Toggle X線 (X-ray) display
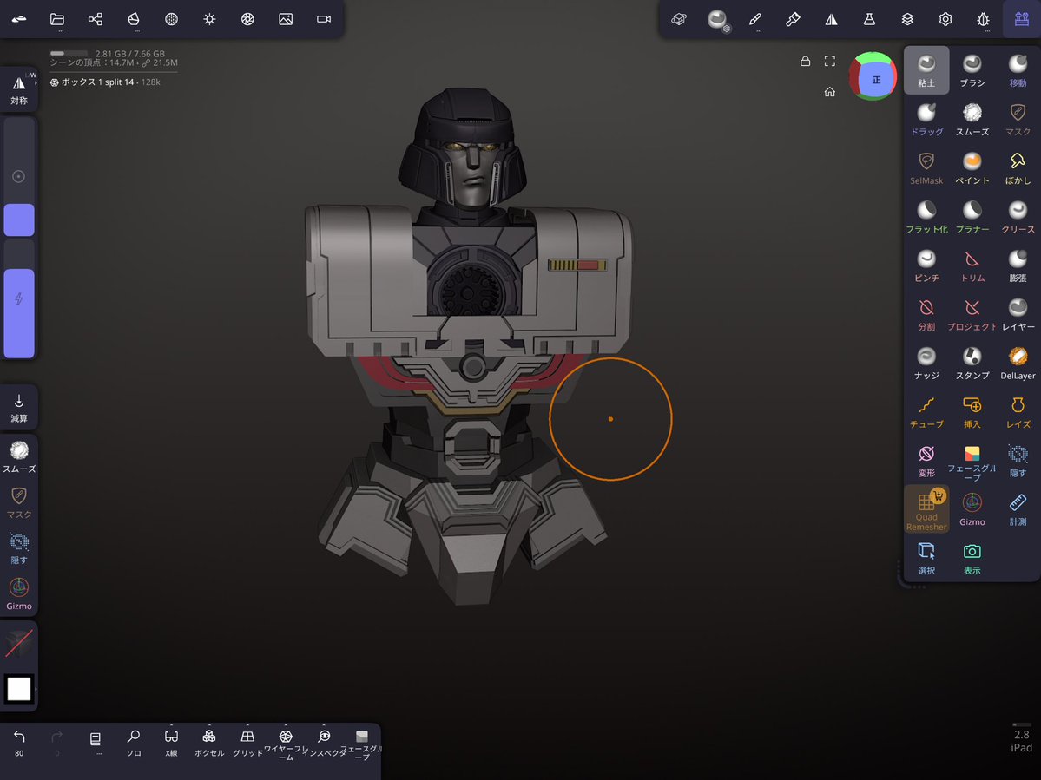Image resolution: width=1041 pixels, height=780 pixels. tap(171, 744)
